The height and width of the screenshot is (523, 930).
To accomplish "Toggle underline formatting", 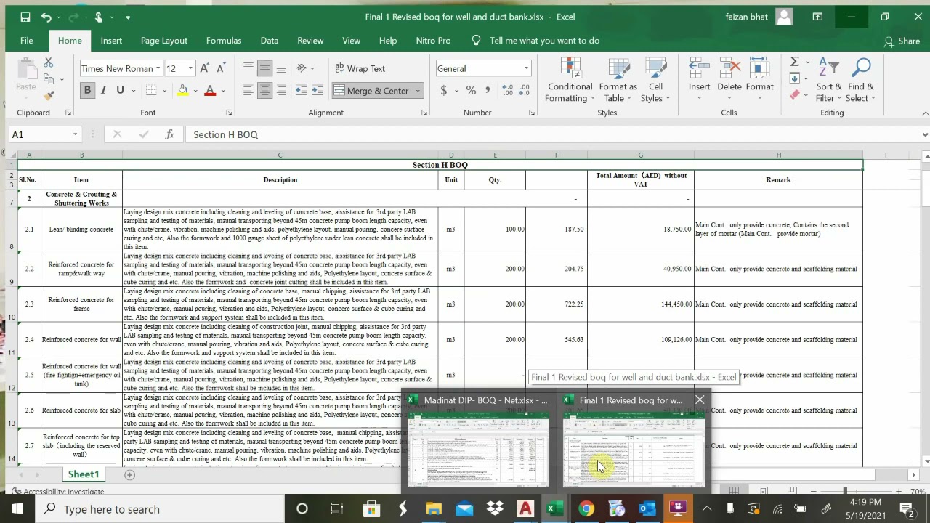I will click(120, 90).
